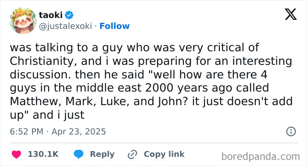The image size is (307, 166).
Task: Open the circled info icon
Action: coord(291,131)
